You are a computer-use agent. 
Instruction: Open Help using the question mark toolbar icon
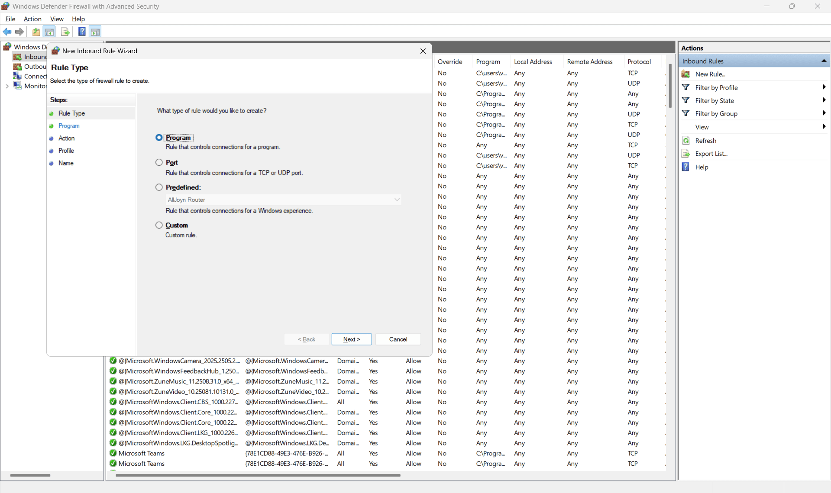82,32
